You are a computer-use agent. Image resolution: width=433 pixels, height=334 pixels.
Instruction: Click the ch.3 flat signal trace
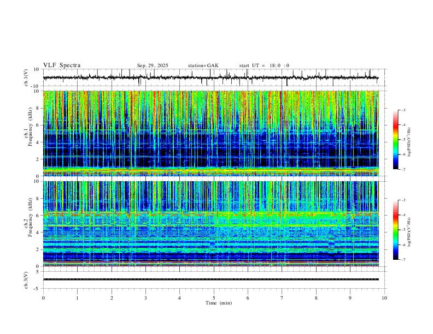point(210,279)
